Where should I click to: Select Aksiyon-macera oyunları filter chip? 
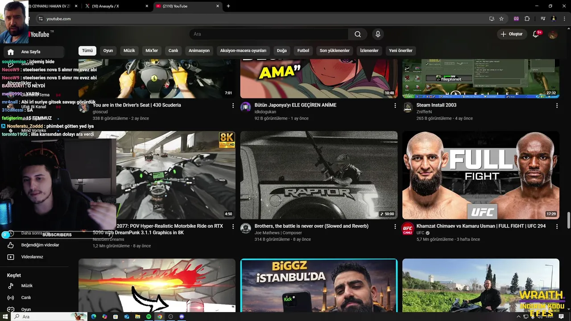pos(243,50)
